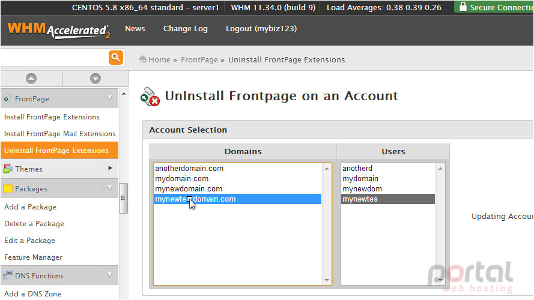534x300 pixels.
Task: Select anotherdomain.com in Domains list
Action: pyautogui.click(x=237, y=169)
